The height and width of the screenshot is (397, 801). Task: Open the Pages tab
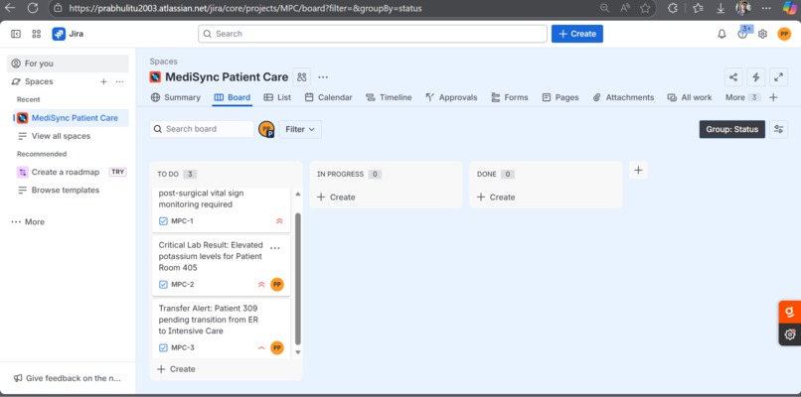pos(561,97)
